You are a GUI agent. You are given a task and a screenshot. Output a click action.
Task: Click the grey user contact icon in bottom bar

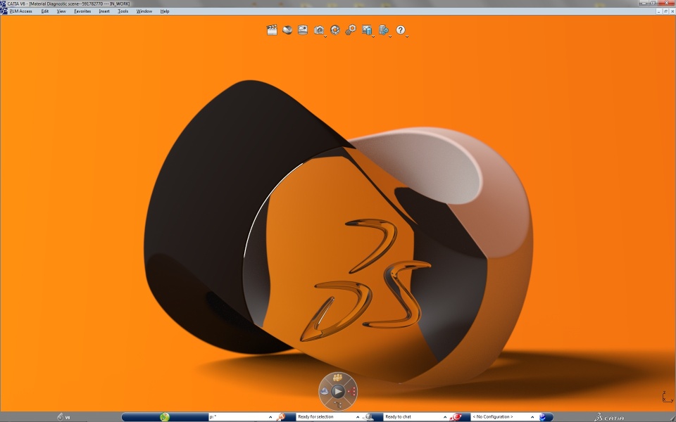click(x=368, y=417)
